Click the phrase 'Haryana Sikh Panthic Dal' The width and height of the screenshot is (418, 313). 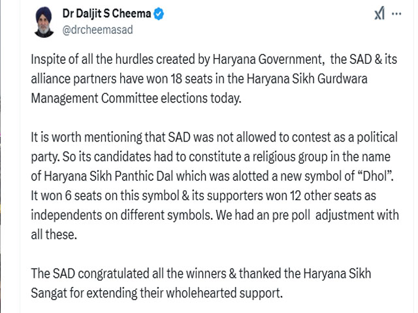(x=108, y=176)
